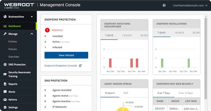211x111 pixels.
Task: Open the Endpoint Protection Console link
Action: 61,66
